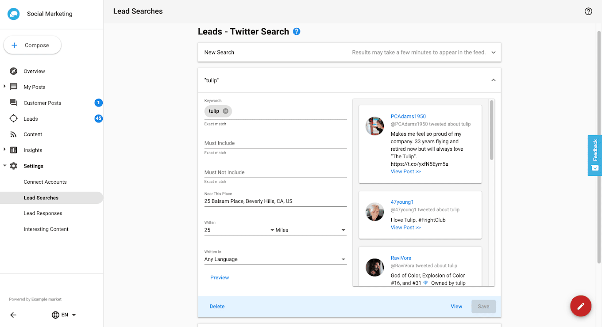This screenshot has height=327, width=602.
Task: Click the red pencil compose floating button
Action: pos(581,306)
